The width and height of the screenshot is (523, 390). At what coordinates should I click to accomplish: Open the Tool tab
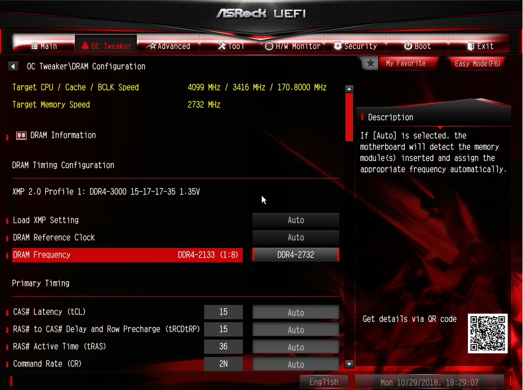[x=231, y=46]
